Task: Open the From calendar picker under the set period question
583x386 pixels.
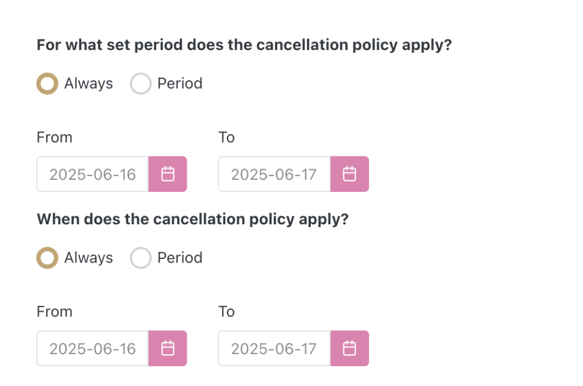Action: point(167,174)
